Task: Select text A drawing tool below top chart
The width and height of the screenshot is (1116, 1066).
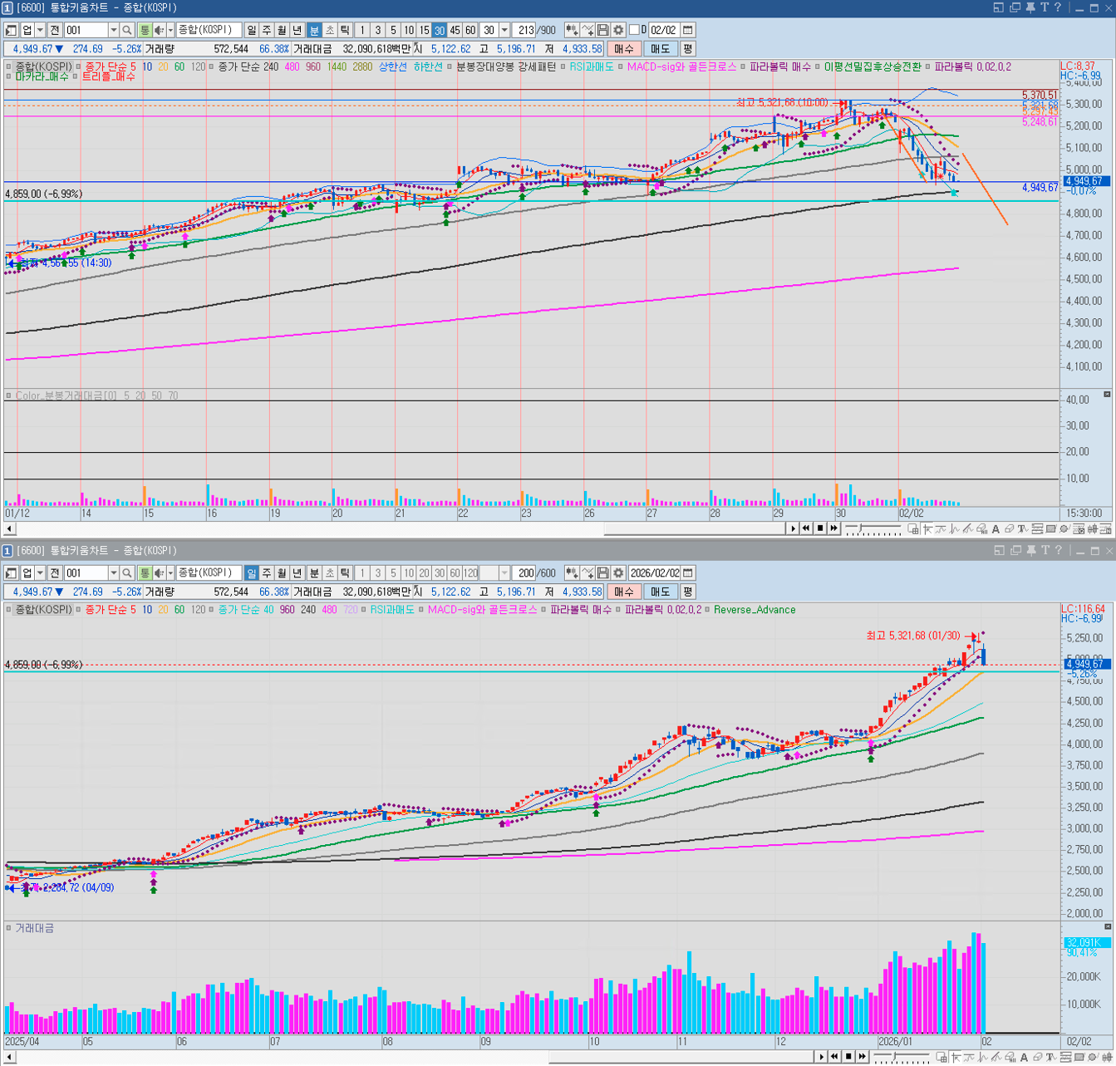Action: (x=996, y=529)
